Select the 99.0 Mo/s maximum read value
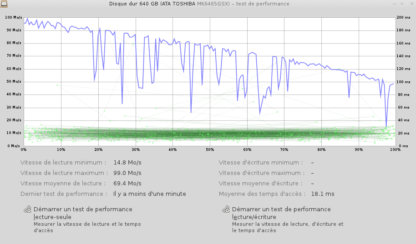The height and width of the screenshot is (244, 416). pyautogui.click(x=127, y=173)
